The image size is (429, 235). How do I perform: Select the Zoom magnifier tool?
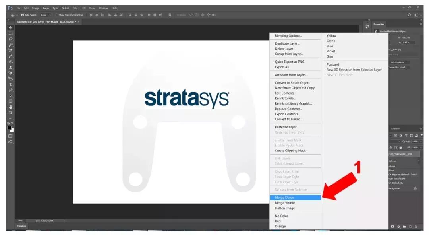click(x=10, y=113)
